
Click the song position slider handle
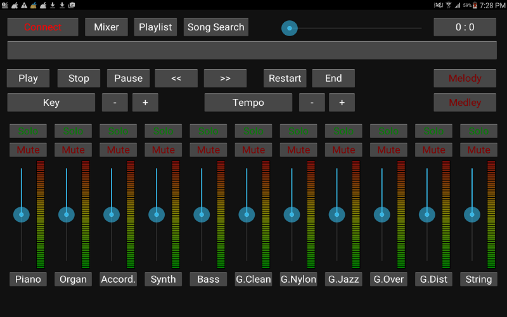coord(290,28)
